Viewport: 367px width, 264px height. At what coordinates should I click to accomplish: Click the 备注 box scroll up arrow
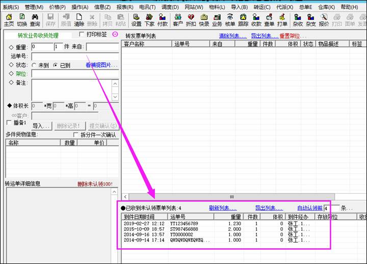[x=115, y=84]
